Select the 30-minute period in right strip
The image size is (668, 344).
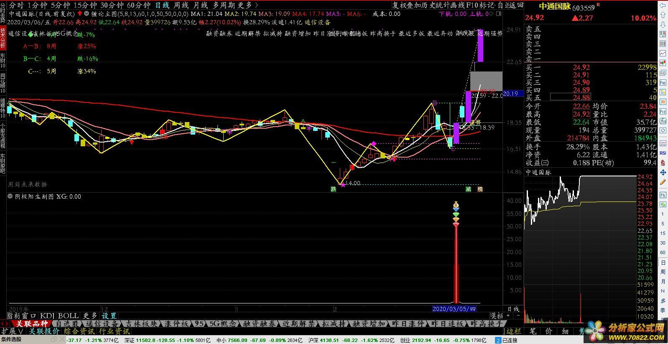point(663,243)
